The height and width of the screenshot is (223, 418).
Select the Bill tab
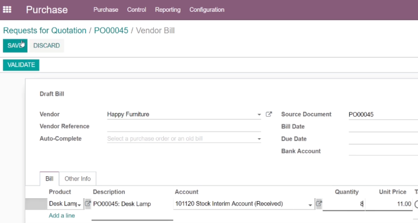click(49, 179)
